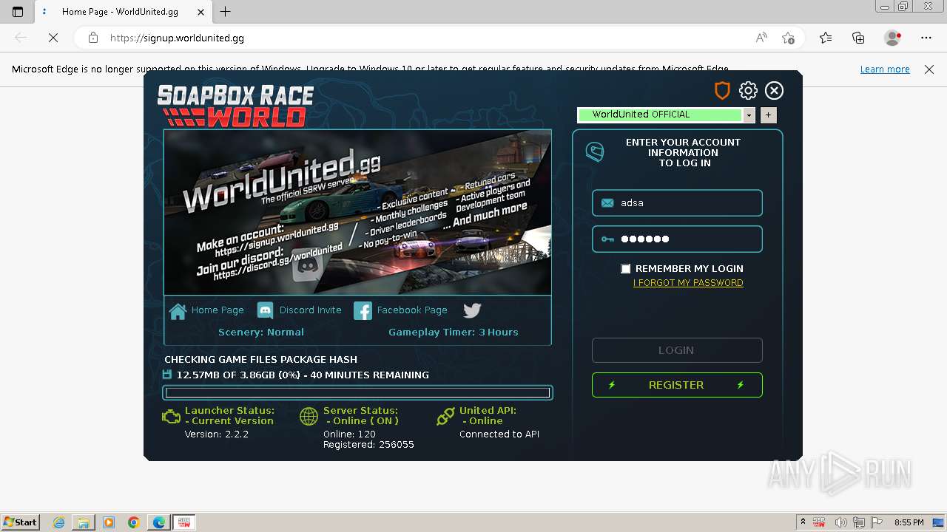Click the helmet icon in login panel
Viewport: 947px width, 532px height.
coord(595,152)
